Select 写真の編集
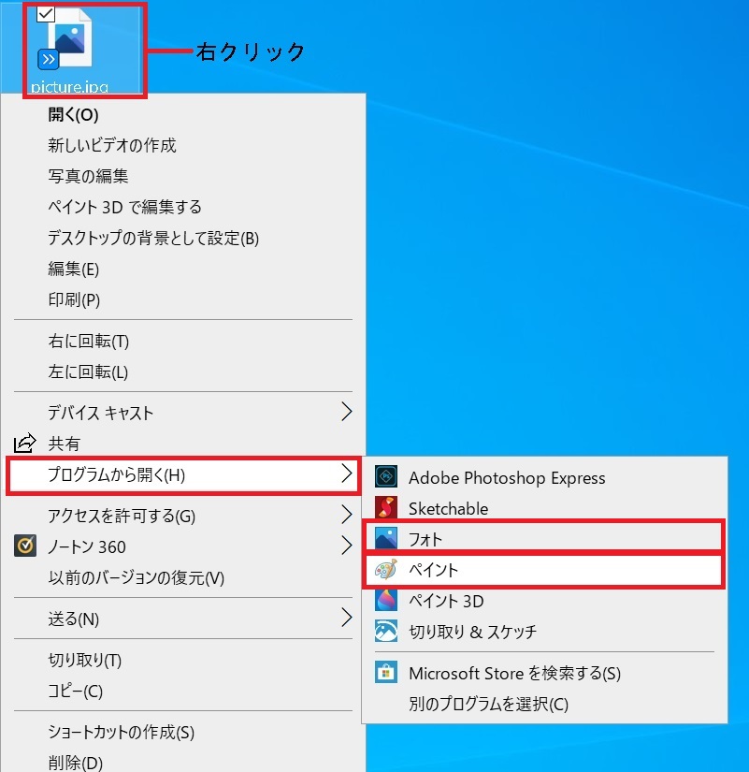 [88, 176]
